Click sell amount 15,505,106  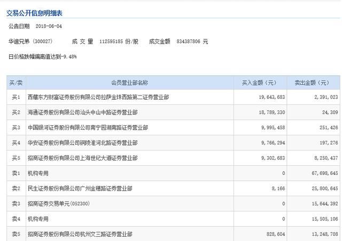pyautogui.click(x=325, y=219)
